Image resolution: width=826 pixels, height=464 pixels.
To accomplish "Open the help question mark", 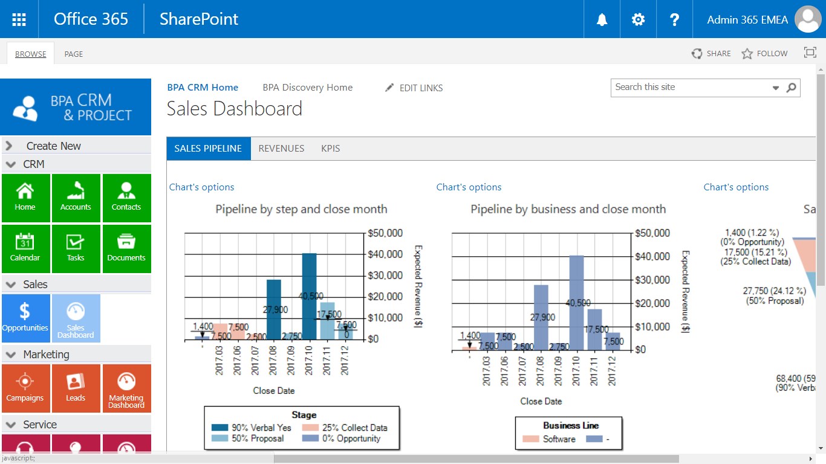I will [x=675, y=19].
